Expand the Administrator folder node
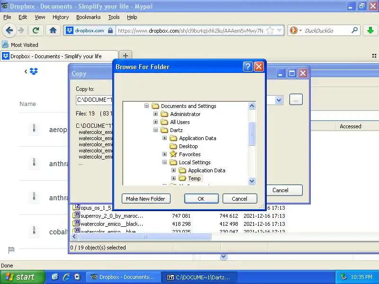The image size is (379, 284). click(x=156, y=114)
